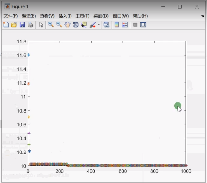Click the Link Plot toolbar icon
This screenshot has width=207, height=183.
(106, 25)
